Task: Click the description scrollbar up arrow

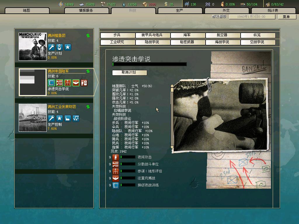Action: click(x=172, y=86)
